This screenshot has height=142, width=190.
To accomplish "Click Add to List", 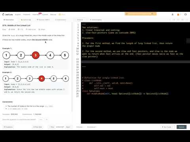I will click(x=31, y=30).
